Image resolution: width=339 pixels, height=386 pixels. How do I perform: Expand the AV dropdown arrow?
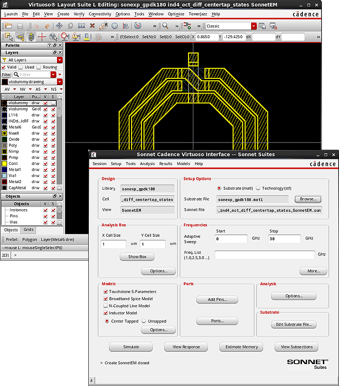coord(15,89)
